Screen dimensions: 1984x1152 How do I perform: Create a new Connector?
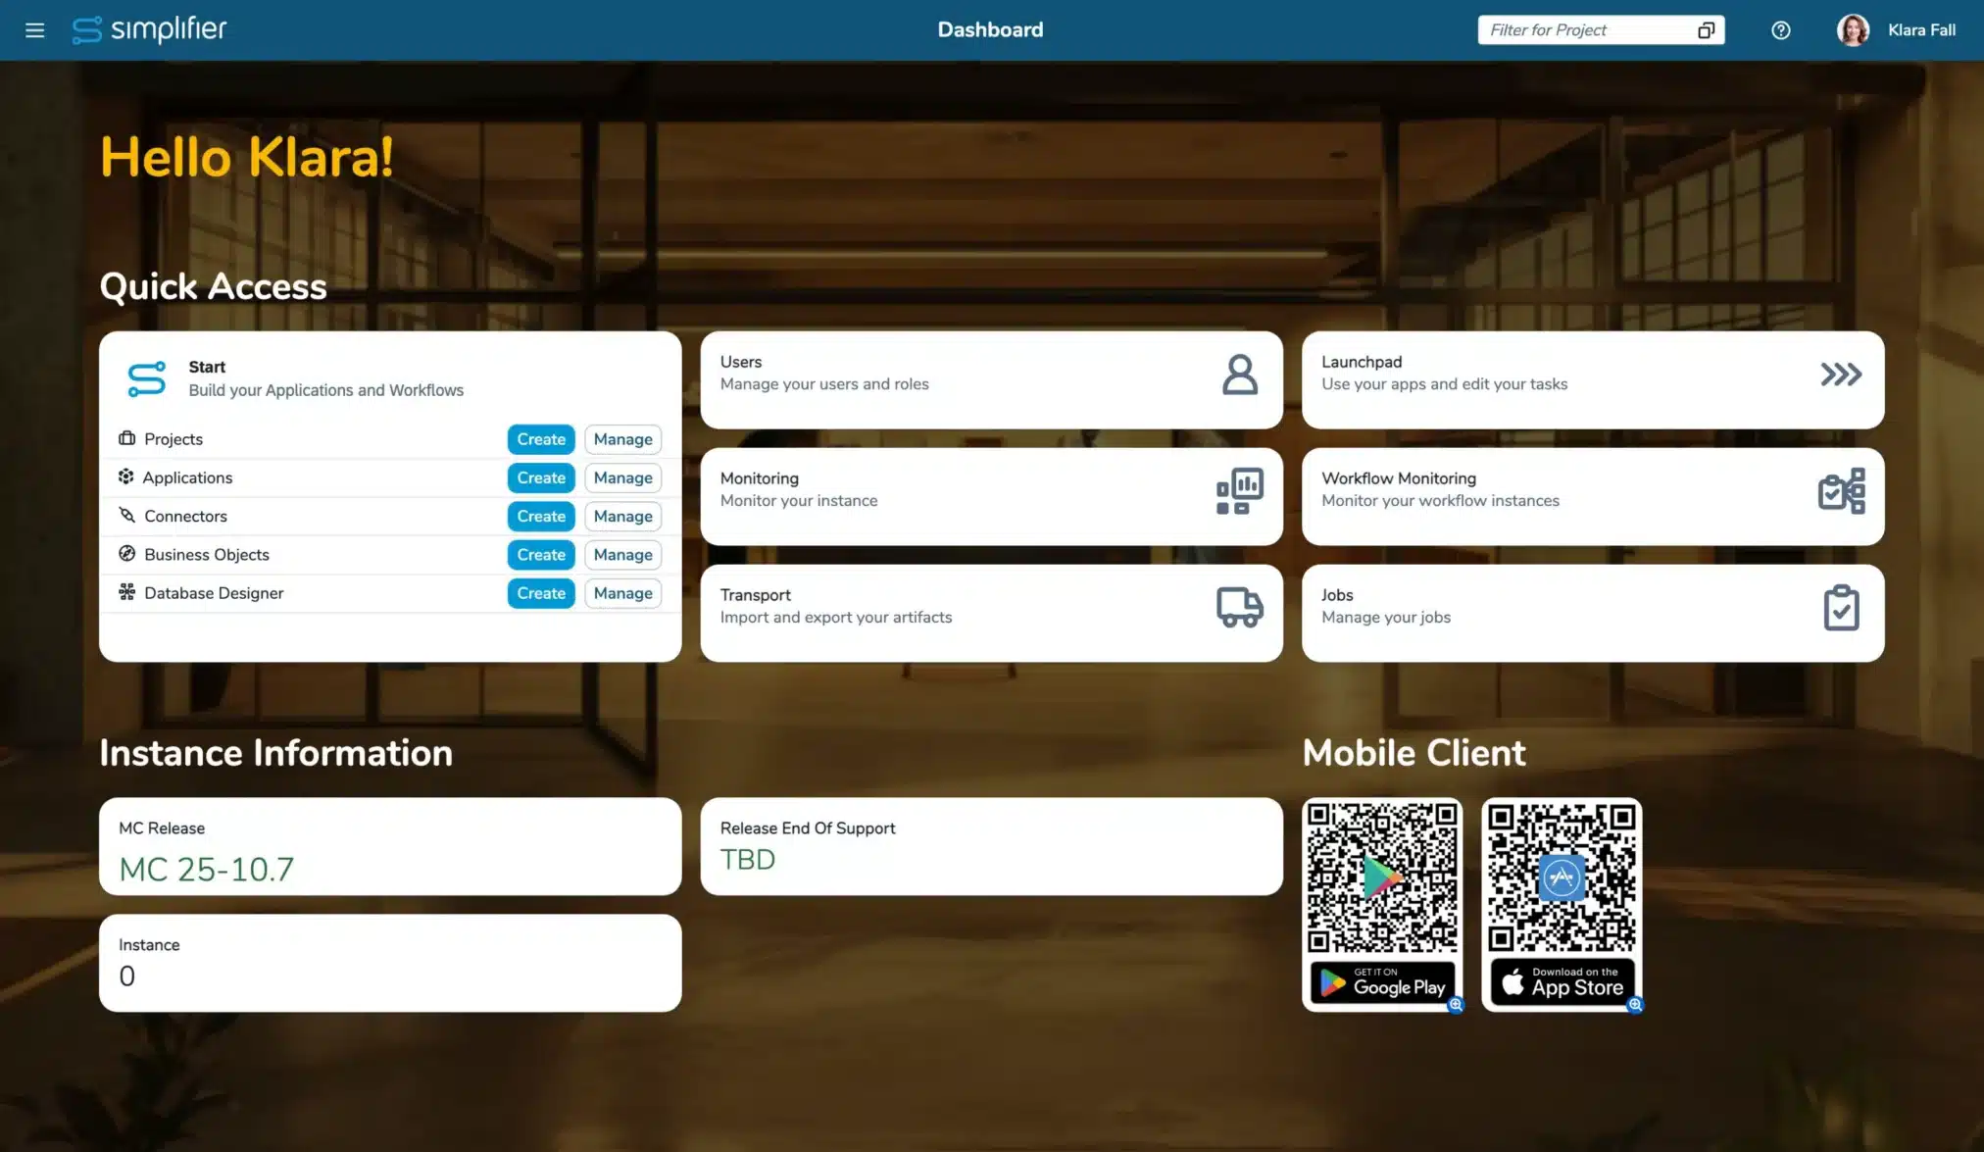pyautogui.click(x=540, y=516)
